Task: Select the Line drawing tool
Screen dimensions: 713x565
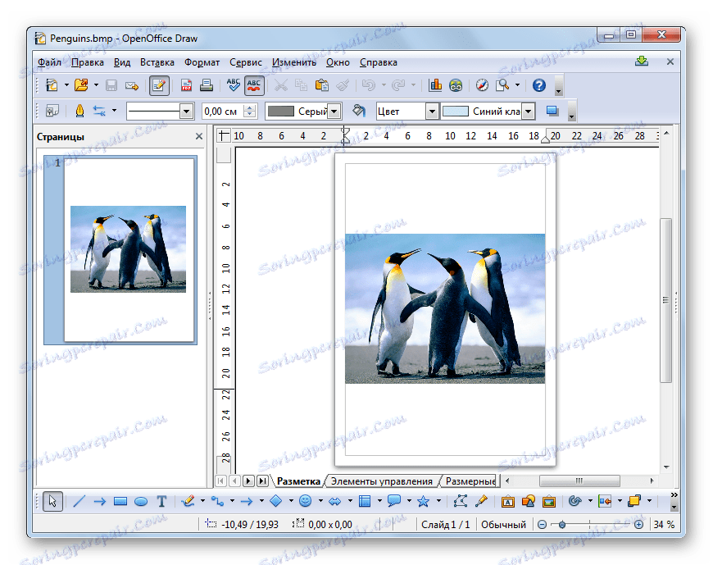Action: 79,501
